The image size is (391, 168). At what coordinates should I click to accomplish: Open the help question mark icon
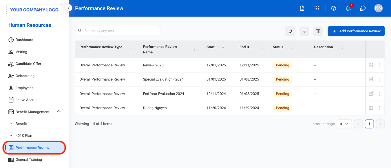coord(334,8)
